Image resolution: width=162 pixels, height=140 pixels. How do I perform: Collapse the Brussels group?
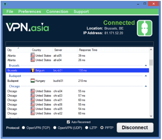pyautogui.click(x=146, y=66)
